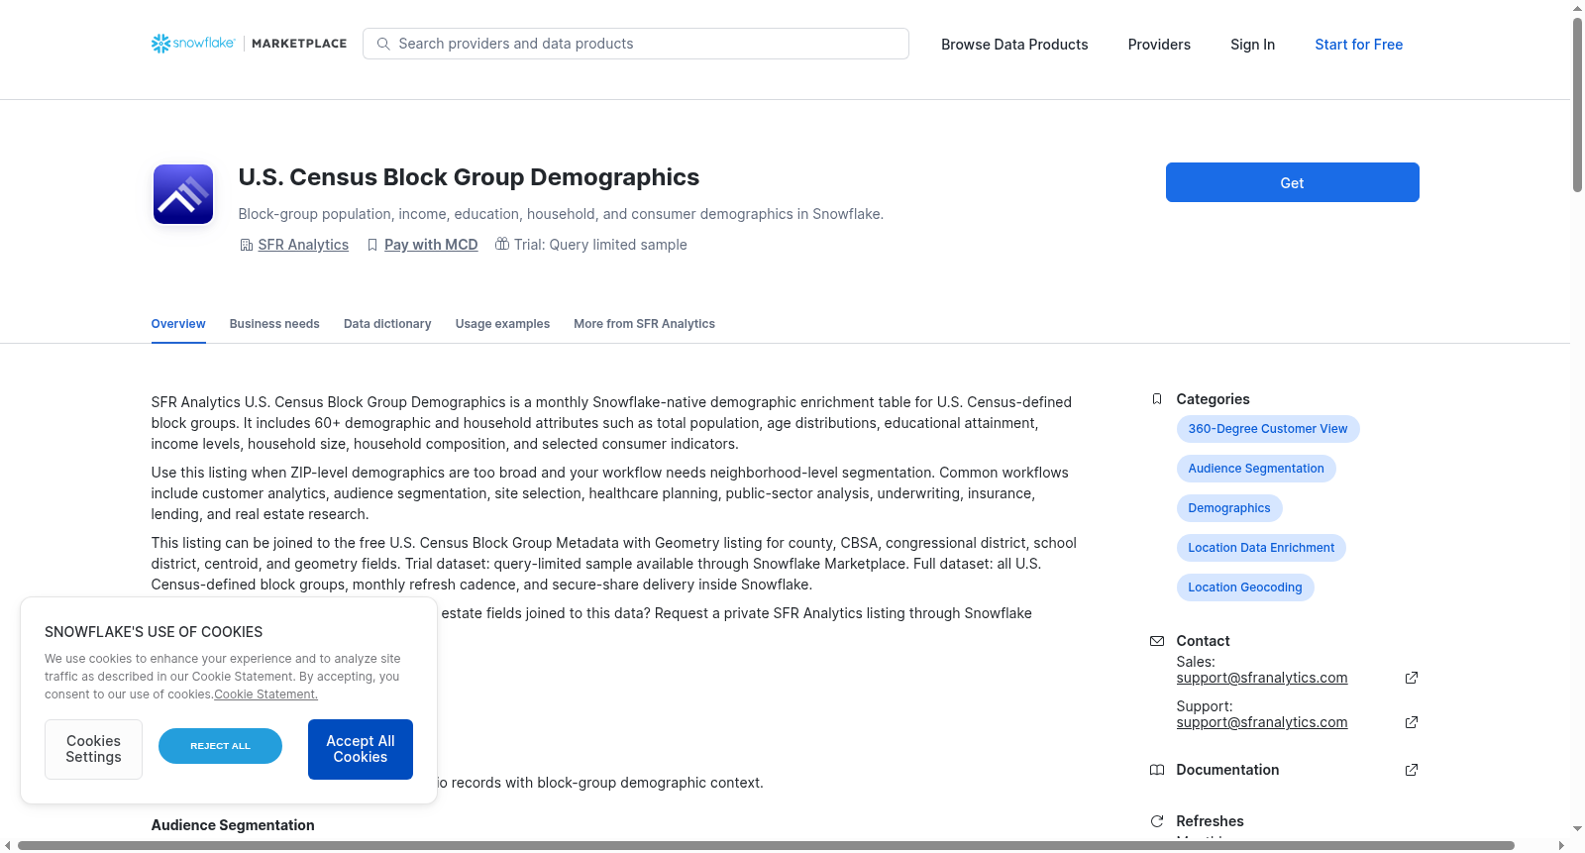Click the U.S. Census Block Group Demographics title
Viewport: 1585px width, 853px height.
pyautogui.click(x=469, y=177)
